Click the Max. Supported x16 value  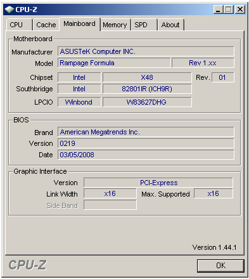tap(214, 193)
